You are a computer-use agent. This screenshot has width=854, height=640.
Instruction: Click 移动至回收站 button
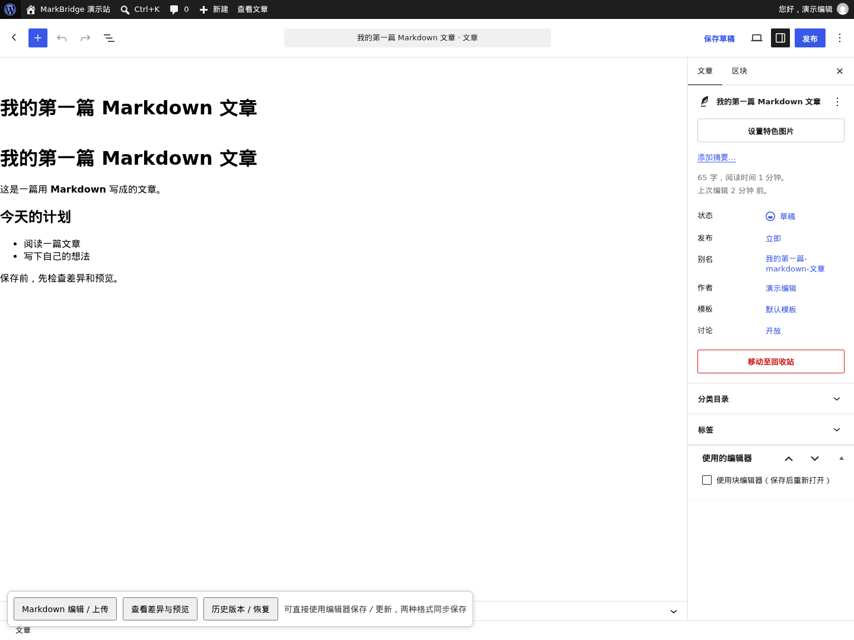[771, 361]
